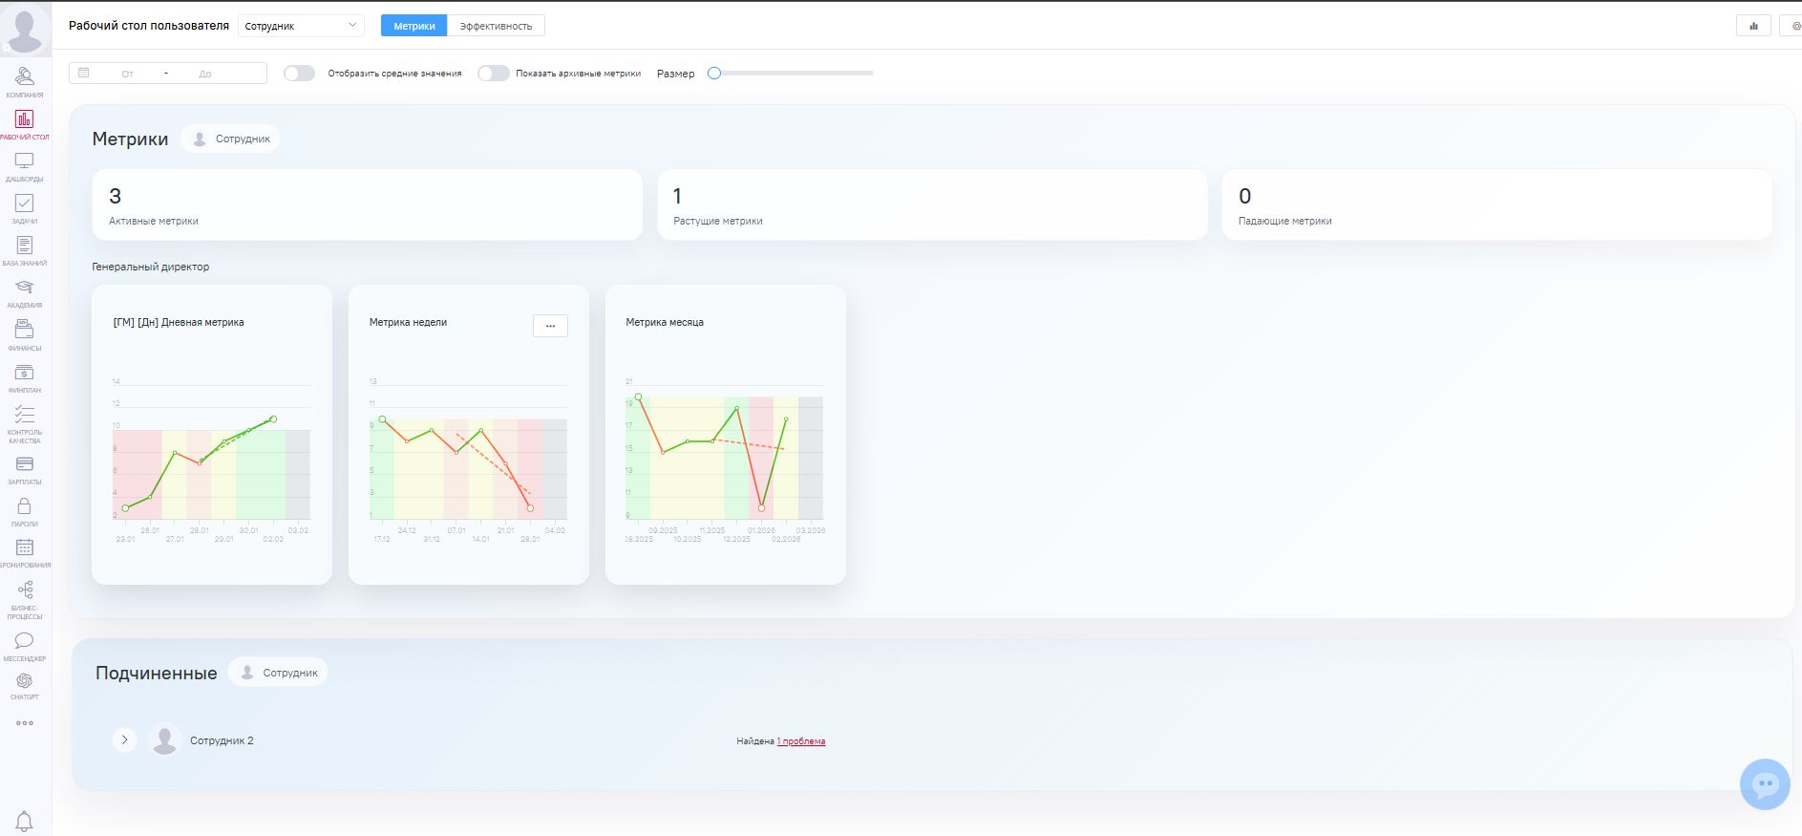Open База знаний from the sidebar
The width and height of the screenshot is (1802, 836).
pyautogui.click(x=24, y=247)
